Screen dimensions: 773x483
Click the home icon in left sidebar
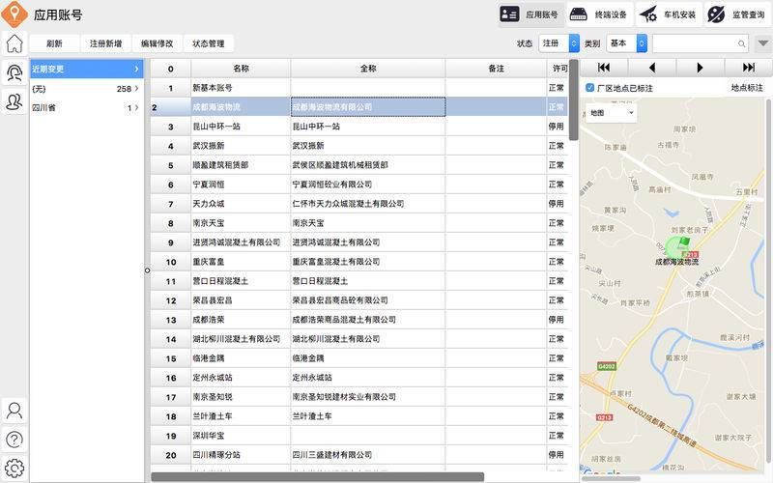(14, 43)
